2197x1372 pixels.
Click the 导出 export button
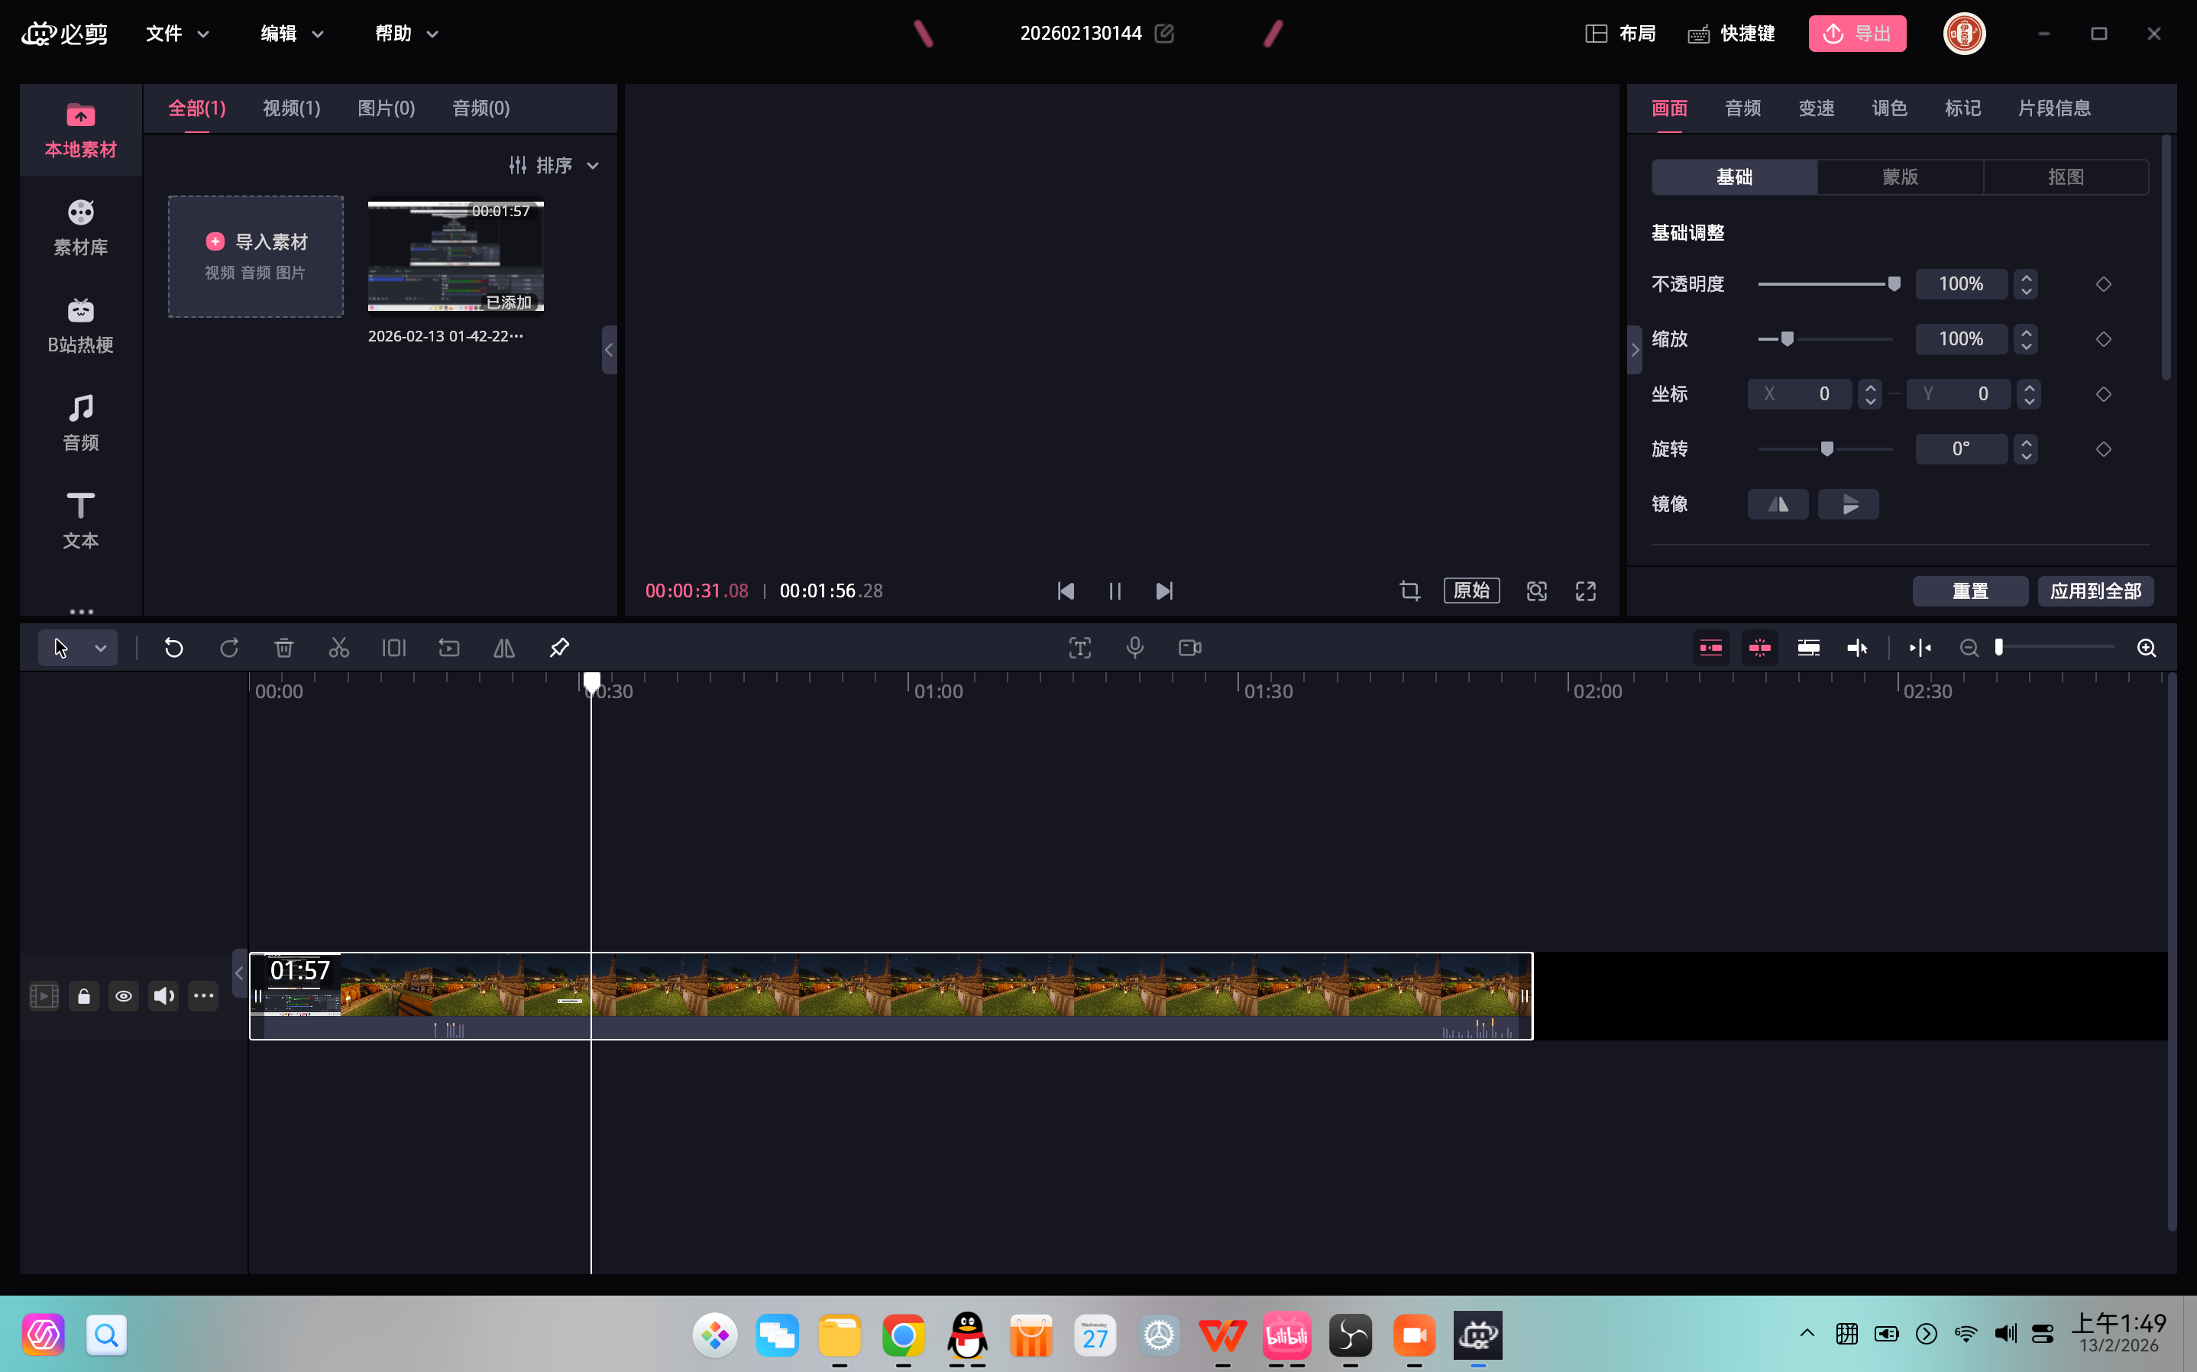point(1857,34)
